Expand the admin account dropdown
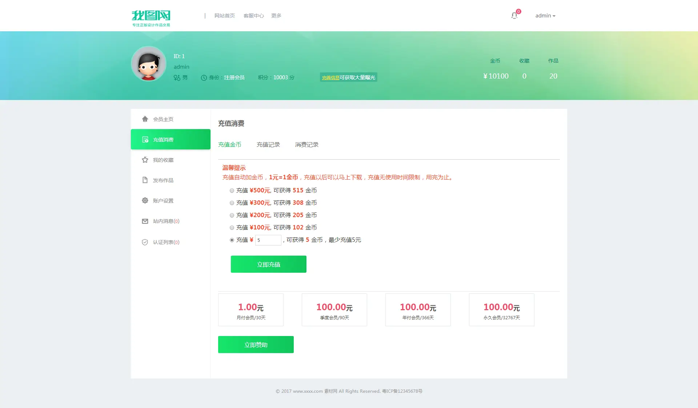 (545, 16)
